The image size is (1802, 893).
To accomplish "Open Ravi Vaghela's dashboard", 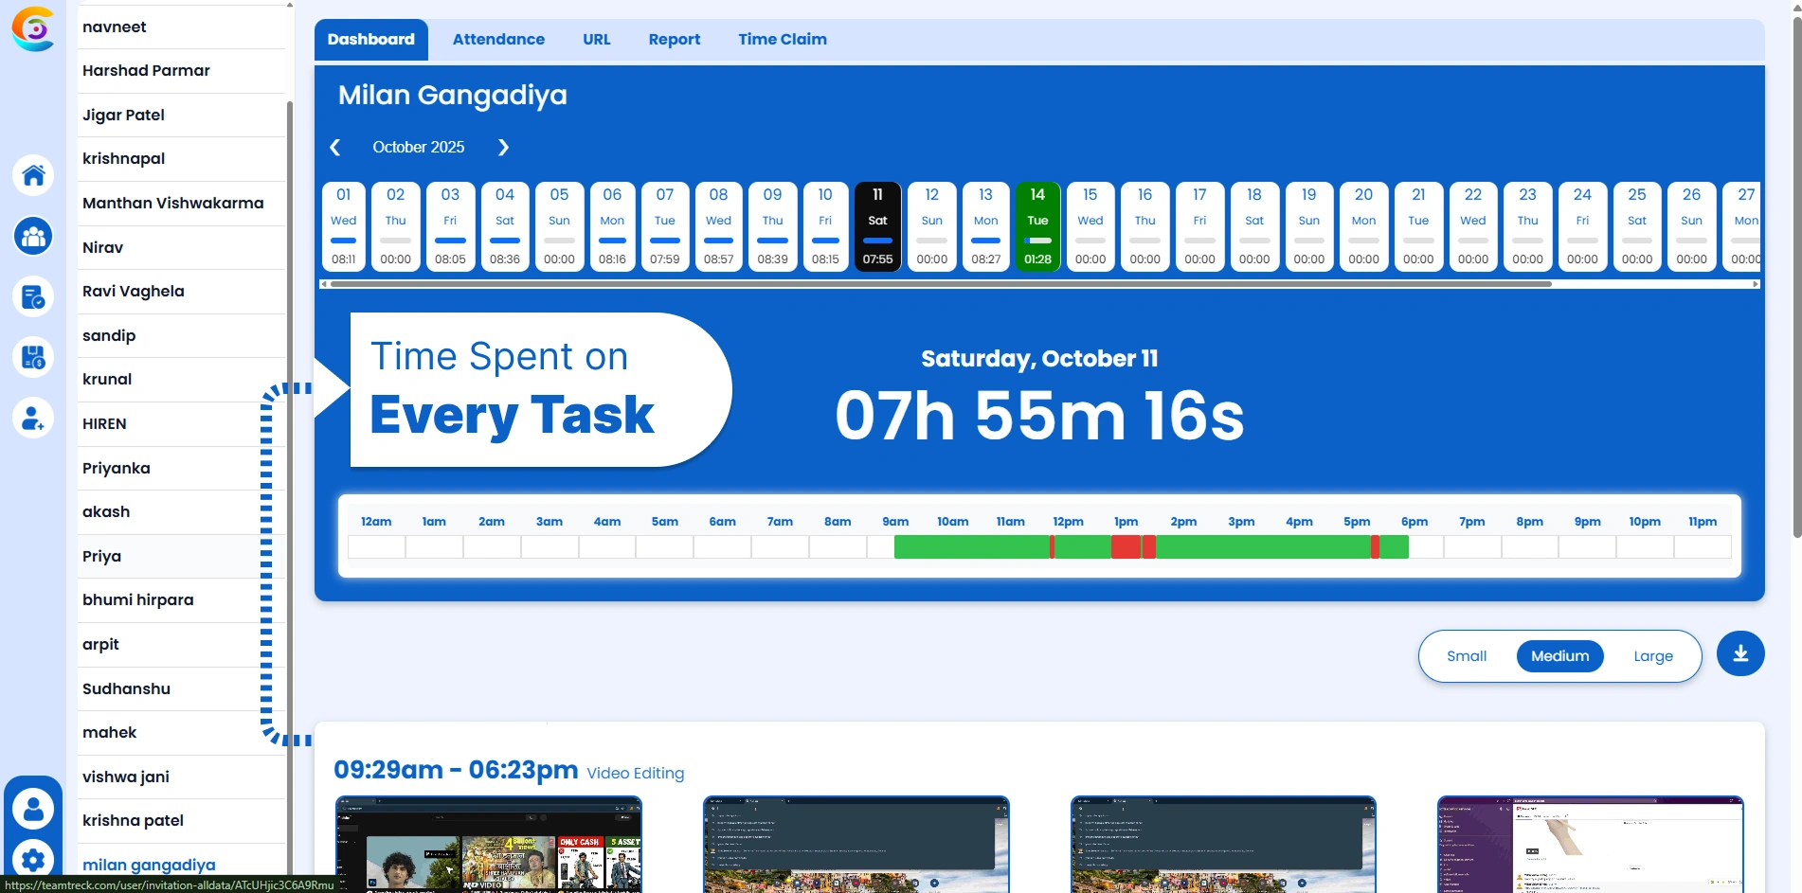I will pyautogui.click(x=133, y=291).
